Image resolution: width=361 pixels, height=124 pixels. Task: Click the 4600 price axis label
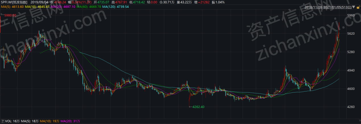point(351,89)
